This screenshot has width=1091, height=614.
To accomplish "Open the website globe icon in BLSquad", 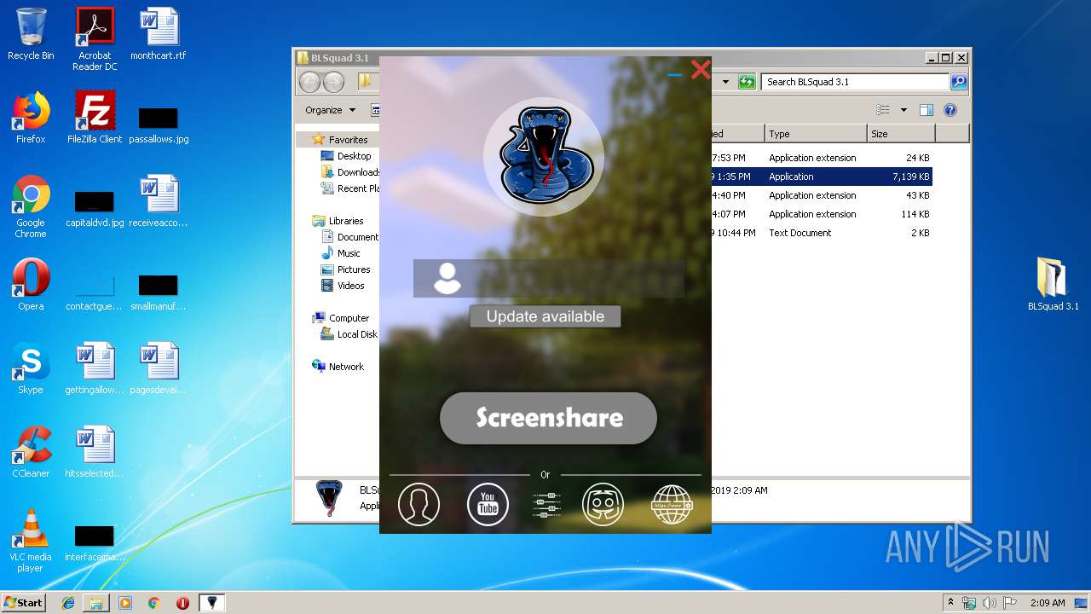I will [672, 504].
